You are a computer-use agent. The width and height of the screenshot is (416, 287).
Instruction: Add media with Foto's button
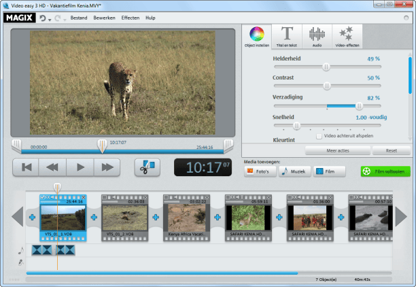(260, 171)
